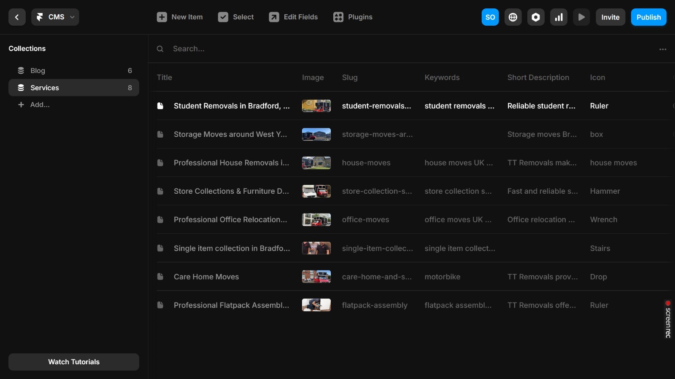675x379 pixels.
Task: Click the SO user avatar
Action: 490,17
